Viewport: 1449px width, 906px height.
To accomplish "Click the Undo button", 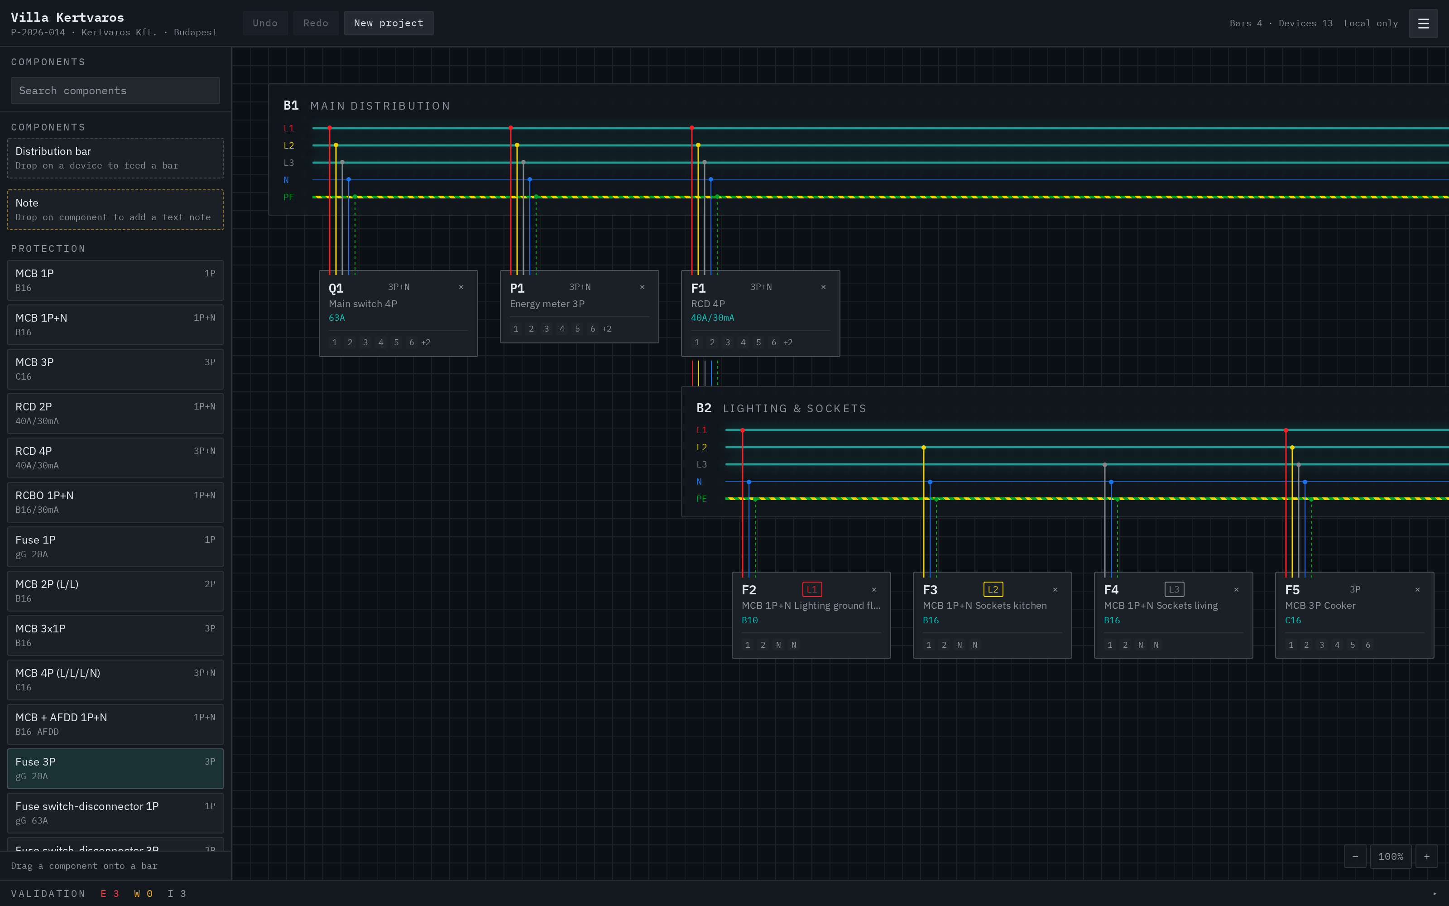I will 265,23.
